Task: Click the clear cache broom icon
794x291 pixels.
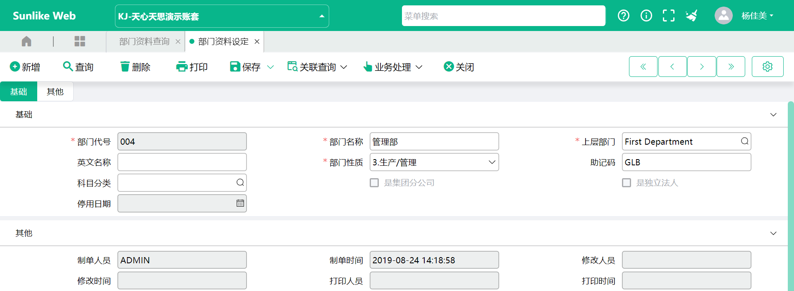Action: pyautogui.click(x=691, y=16)
